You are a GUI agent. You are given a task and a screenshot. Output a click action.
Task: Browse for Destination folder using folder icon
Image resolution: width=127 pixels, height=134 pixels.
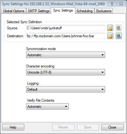(110, 36)
